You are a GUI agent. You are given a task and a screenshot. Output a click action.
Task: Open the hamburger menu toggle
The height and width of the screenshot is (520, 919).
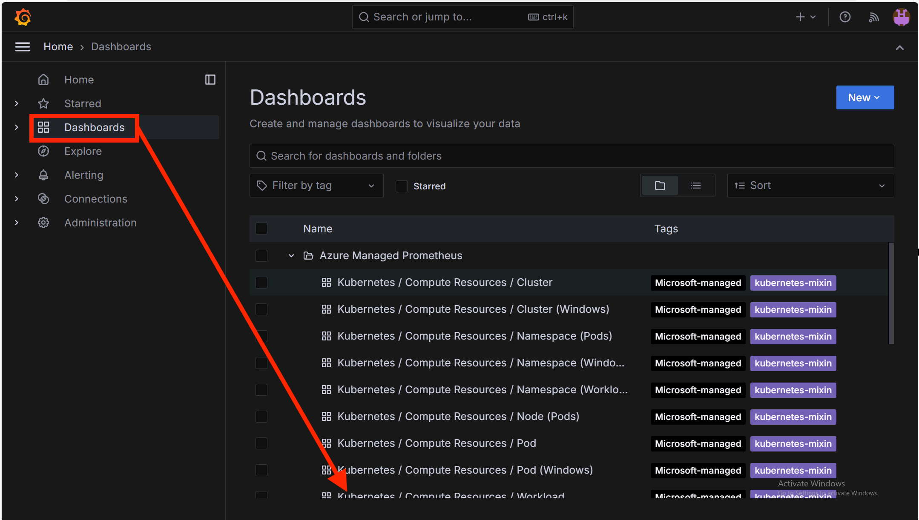tap(23, 47)
